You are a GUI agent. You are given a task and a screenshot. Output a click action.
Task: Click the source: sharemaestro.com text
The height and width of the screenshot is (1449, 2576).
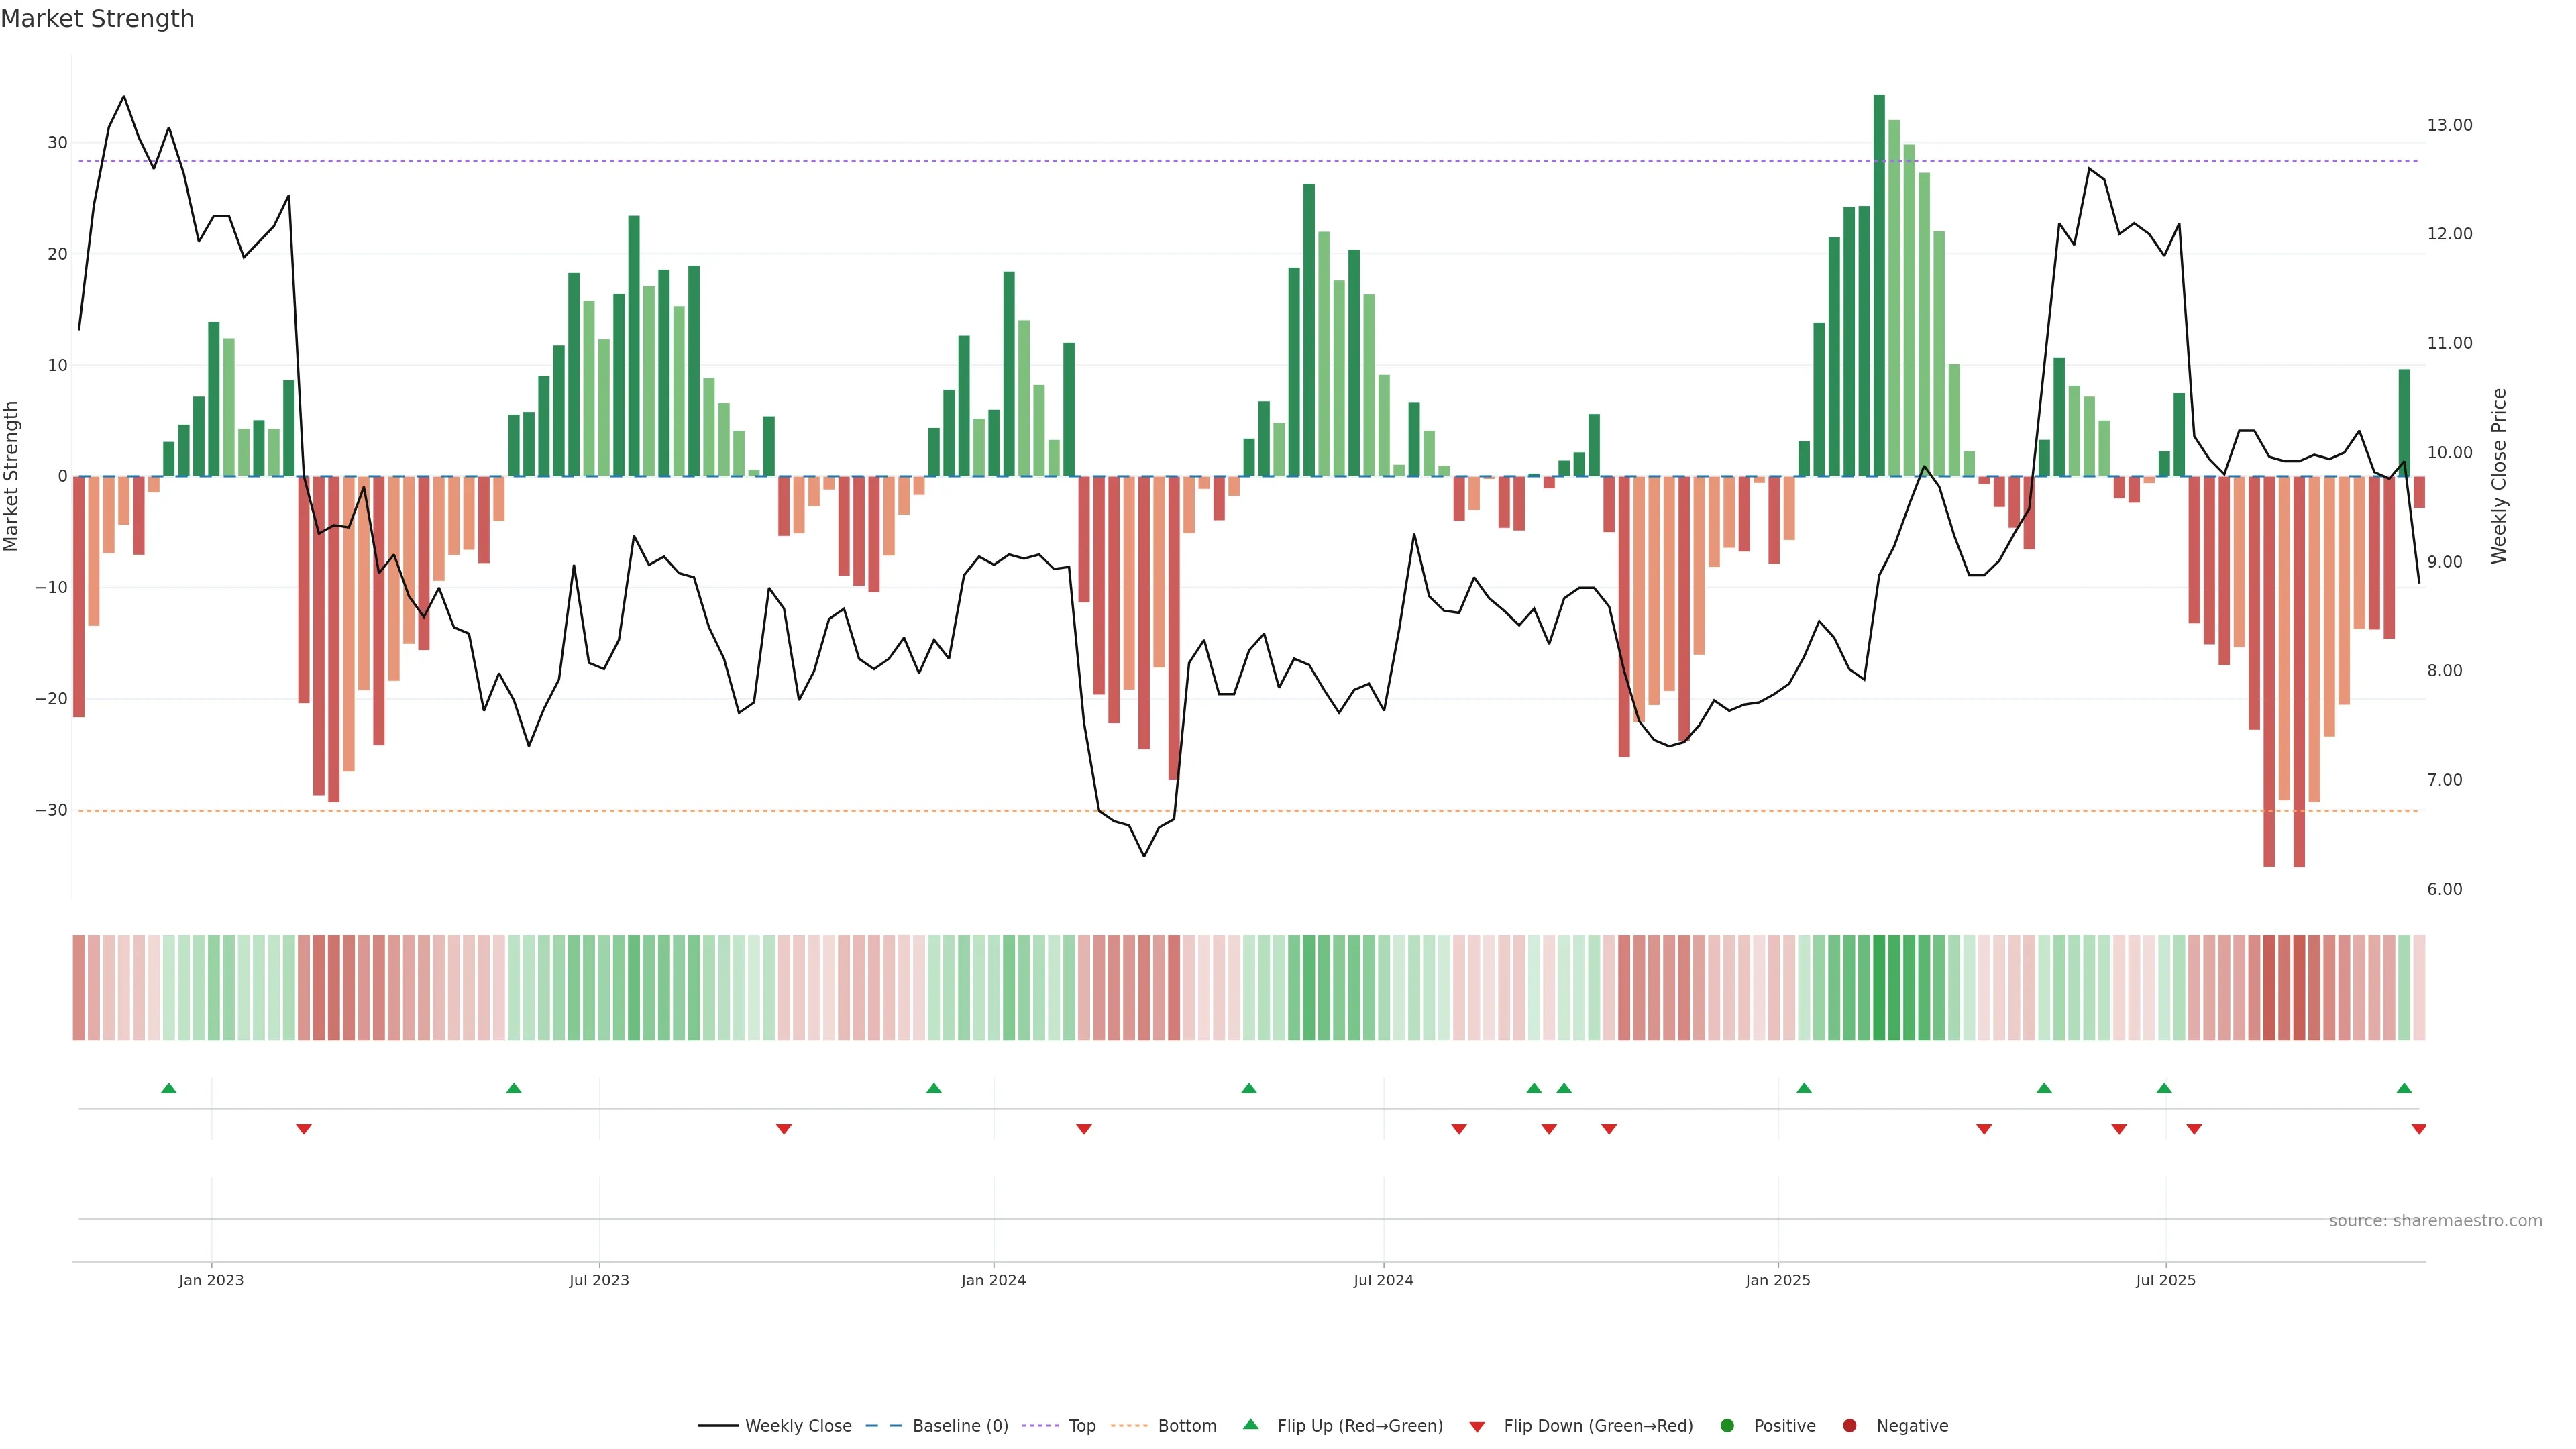click(2435, 1221)
